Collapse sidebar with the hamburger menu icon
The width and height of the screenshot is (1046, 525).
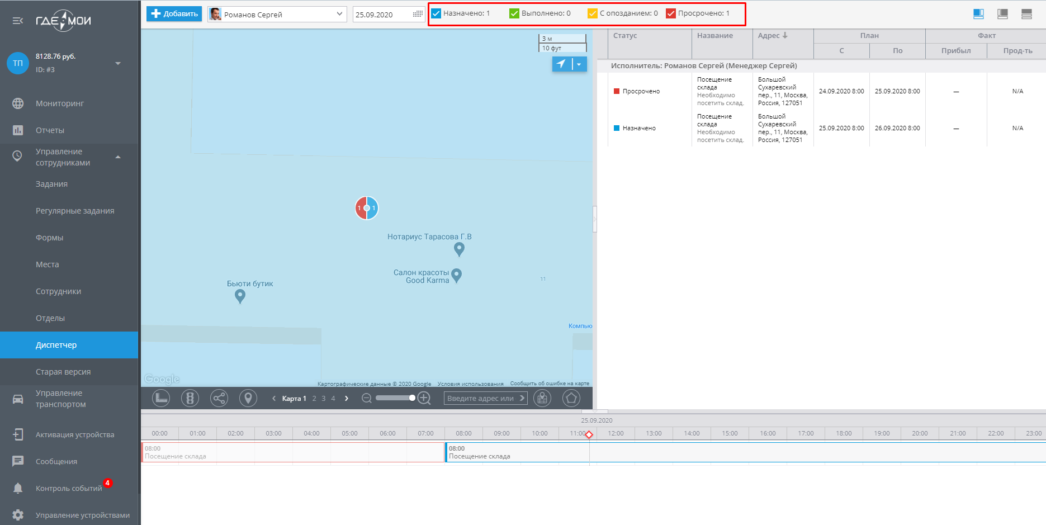(x=18, y=21)
